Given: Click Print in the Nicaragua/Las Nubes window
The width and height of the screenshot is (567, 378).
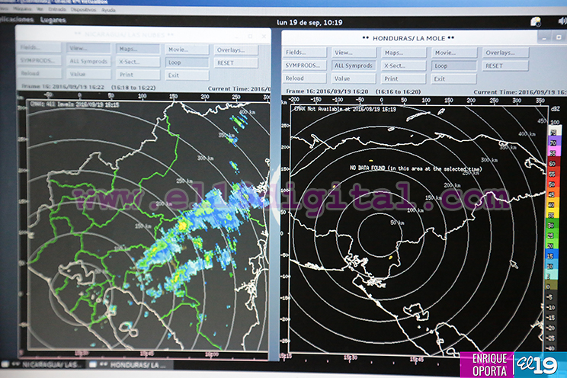Looking at the screenshot, I should tap(138, 75).
